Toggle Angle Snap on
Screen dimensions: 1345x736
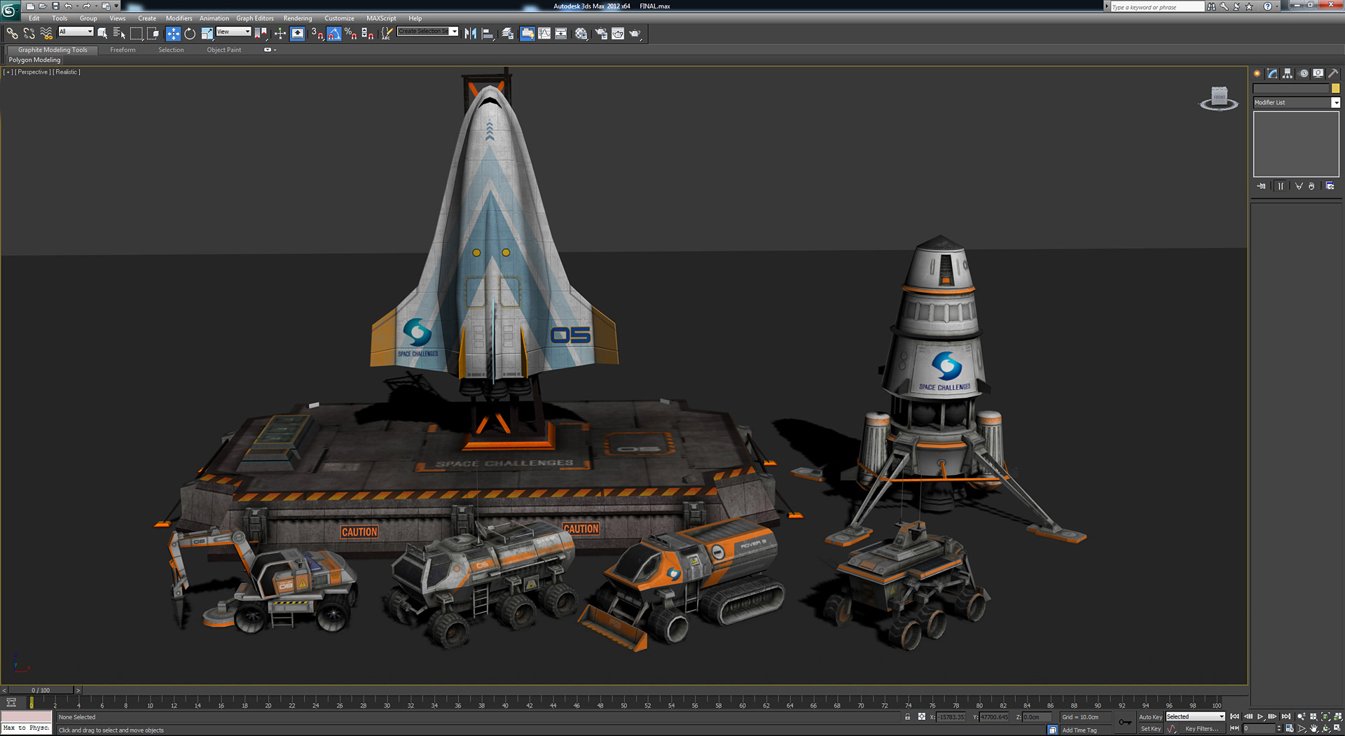[x=333, y=33]
